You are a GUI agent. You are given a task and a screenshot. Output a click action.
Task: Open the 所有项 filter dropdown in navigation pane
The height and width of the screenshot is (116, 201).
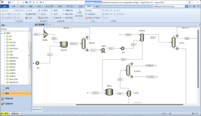tap(30, 29)
